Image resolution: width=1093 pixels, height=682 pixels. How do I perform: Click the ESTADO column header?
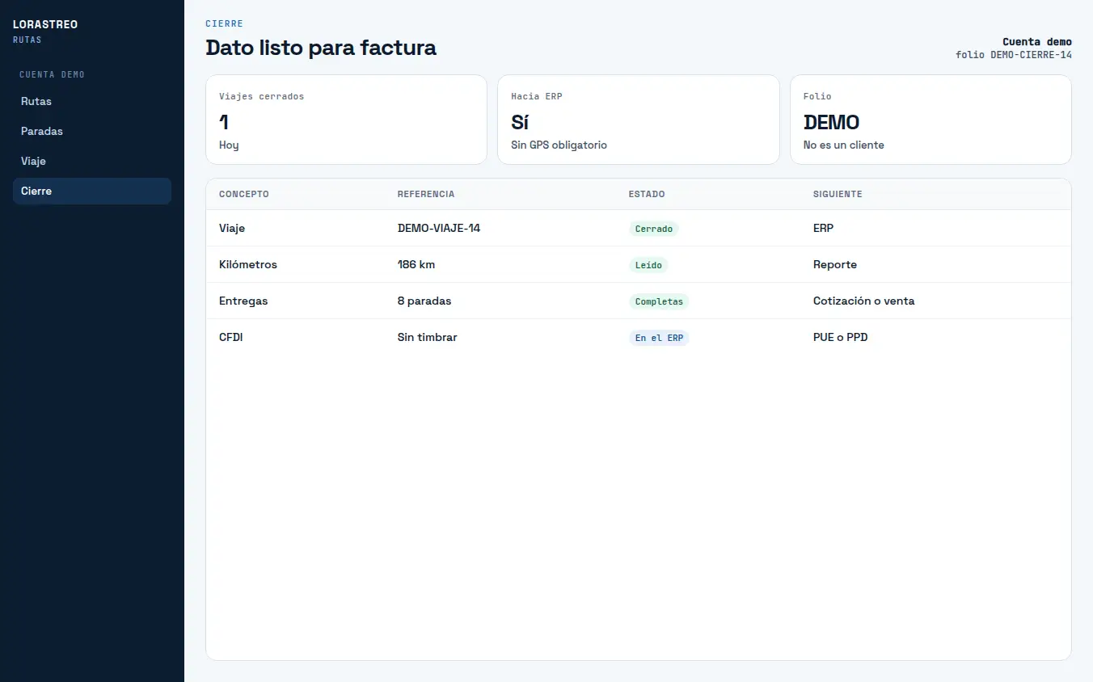(647, 194)
